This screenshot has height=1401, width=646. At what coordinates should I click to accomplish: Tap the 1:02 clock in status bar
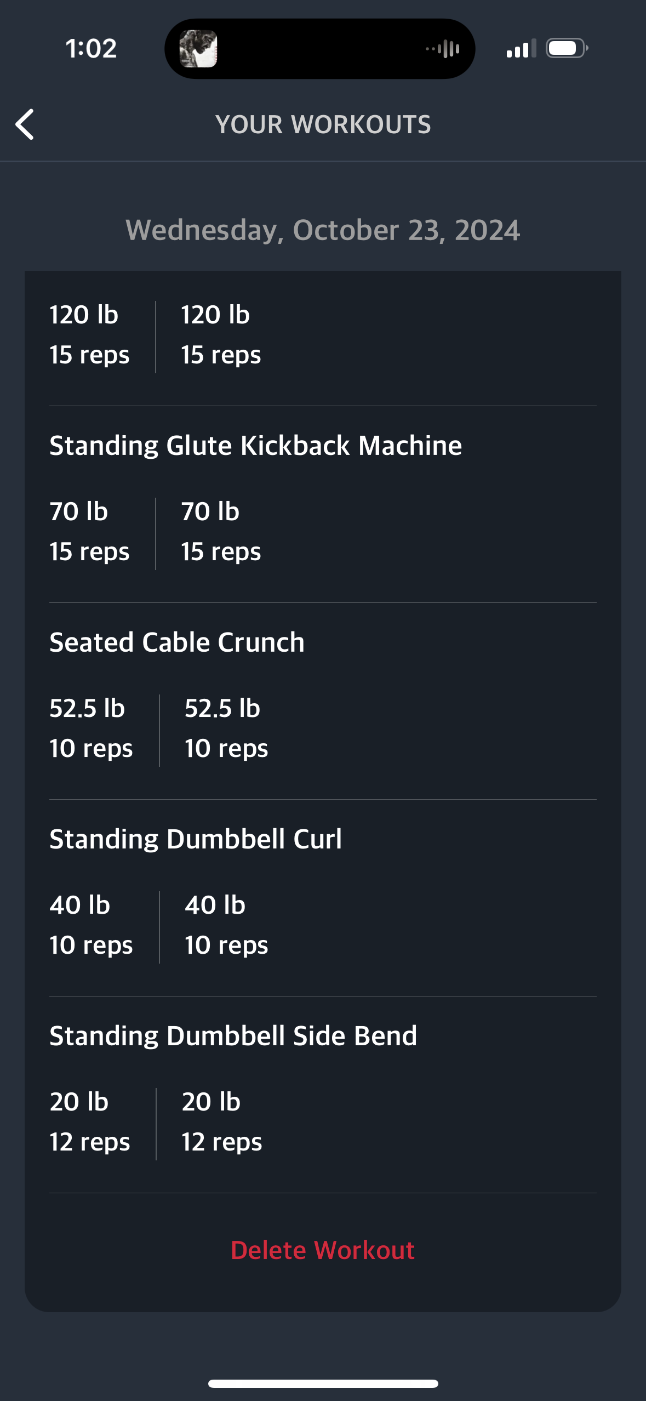[91, 48]
